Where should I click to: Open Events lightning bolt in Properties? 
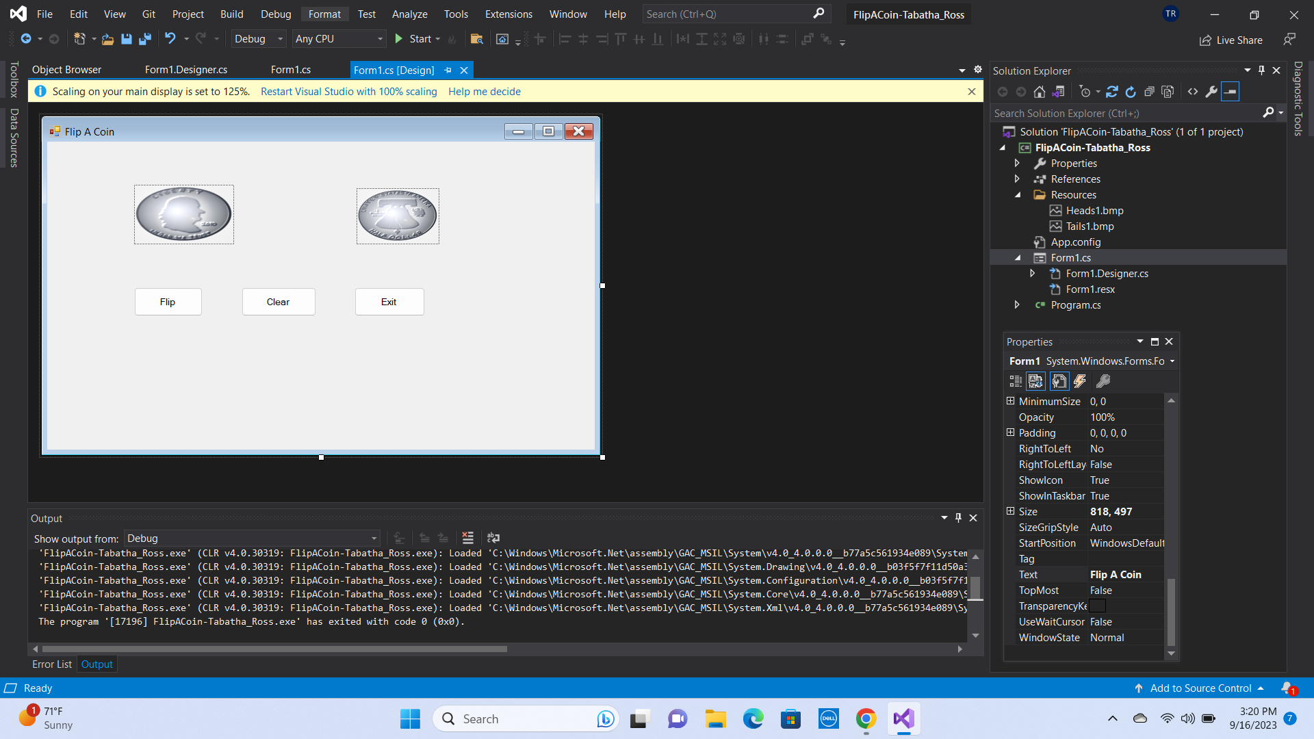(x=1080, y=381)
